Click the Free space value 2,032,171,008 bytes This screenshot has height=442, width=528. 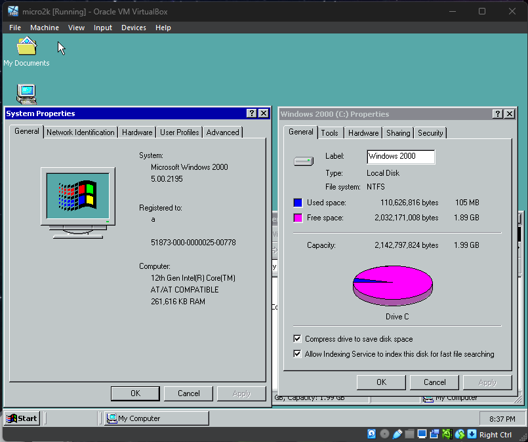407,218
